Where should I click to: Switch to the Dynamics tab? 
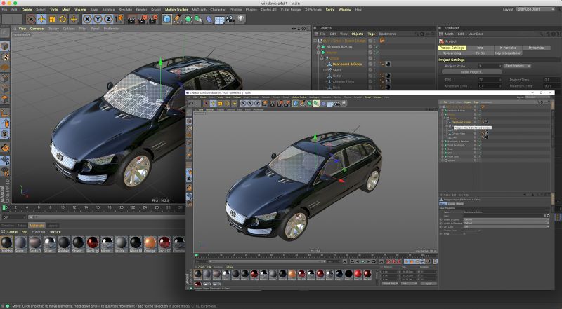[x=535, y=48]
